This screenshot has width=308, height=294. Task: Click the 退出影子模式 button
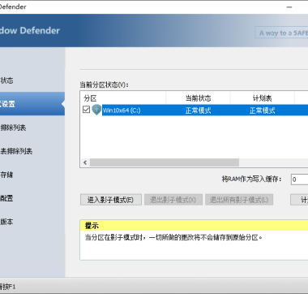point(173,200)
